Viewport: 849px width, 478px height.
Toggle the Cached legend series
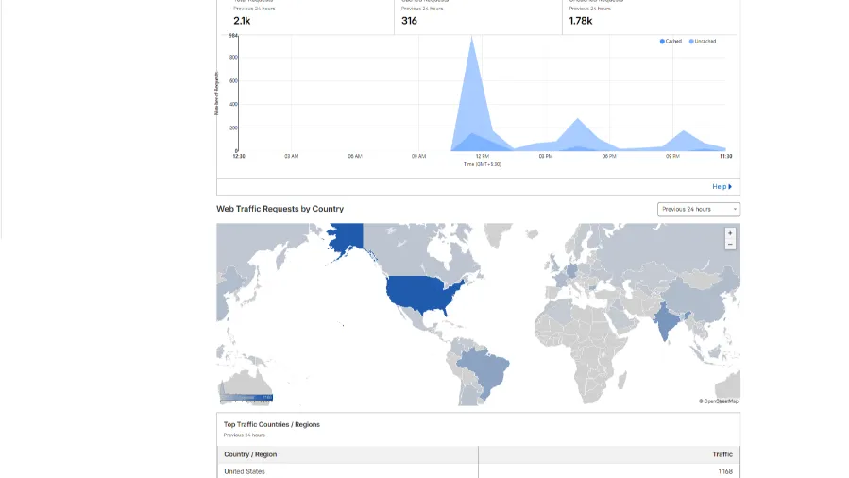pyautogui.click(x=671, y=42)
